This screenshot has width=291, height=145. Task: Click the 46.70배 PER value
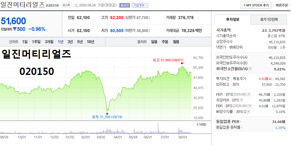pos(264,95)
